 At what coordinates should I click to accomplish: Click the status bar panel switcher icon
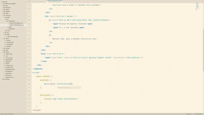pyautogui.click(x=2, y=114)
